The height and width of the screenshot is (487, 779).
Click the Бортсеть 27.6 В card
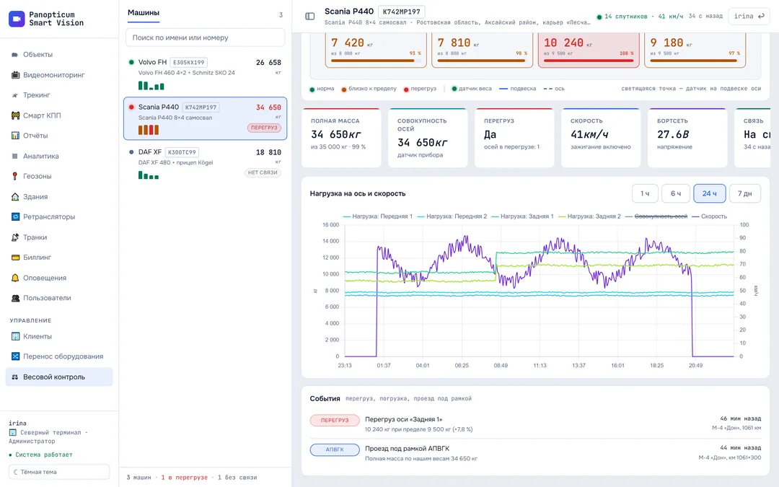point(687,138)
